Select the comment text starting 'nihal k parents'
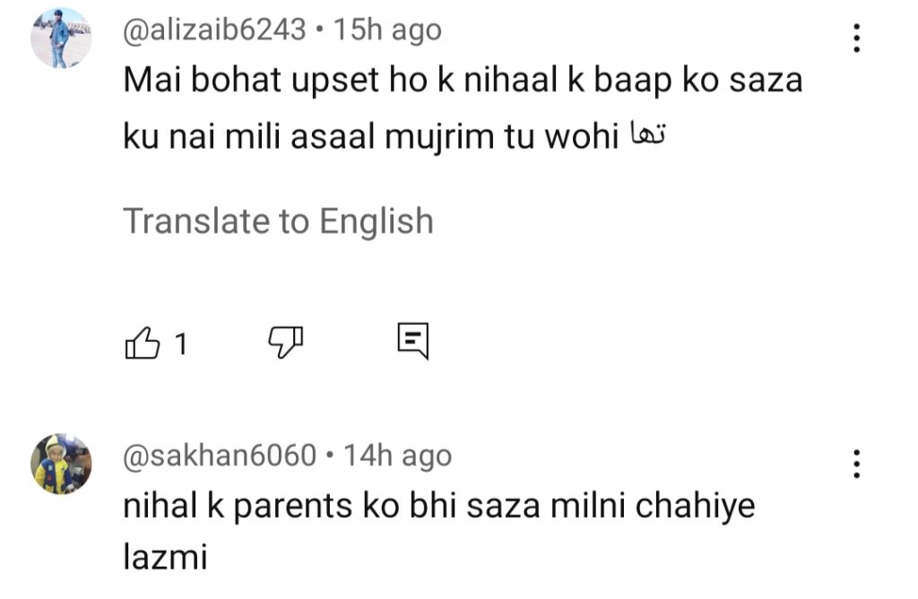This screenshot has width=918, height=599. click(x=439, y=531)
